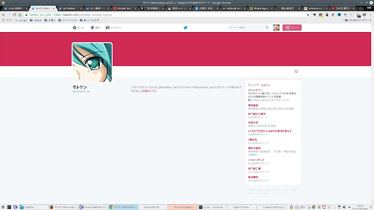Open the 陥没事故 trend

253,177
